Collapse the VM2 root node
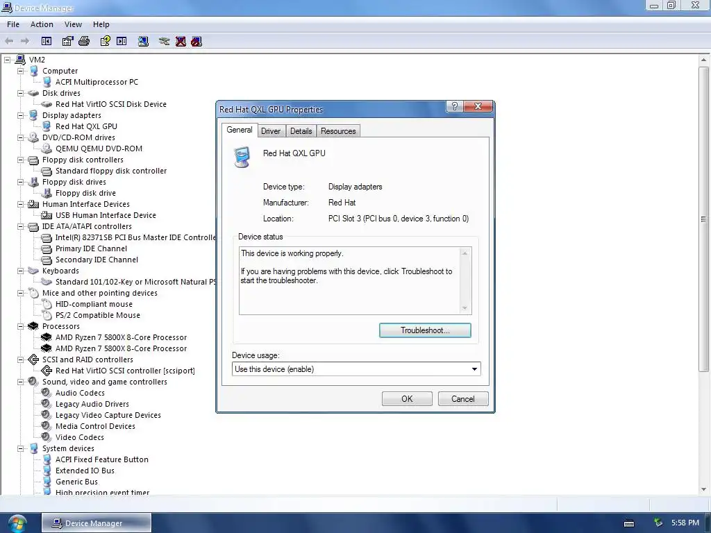 7,60
